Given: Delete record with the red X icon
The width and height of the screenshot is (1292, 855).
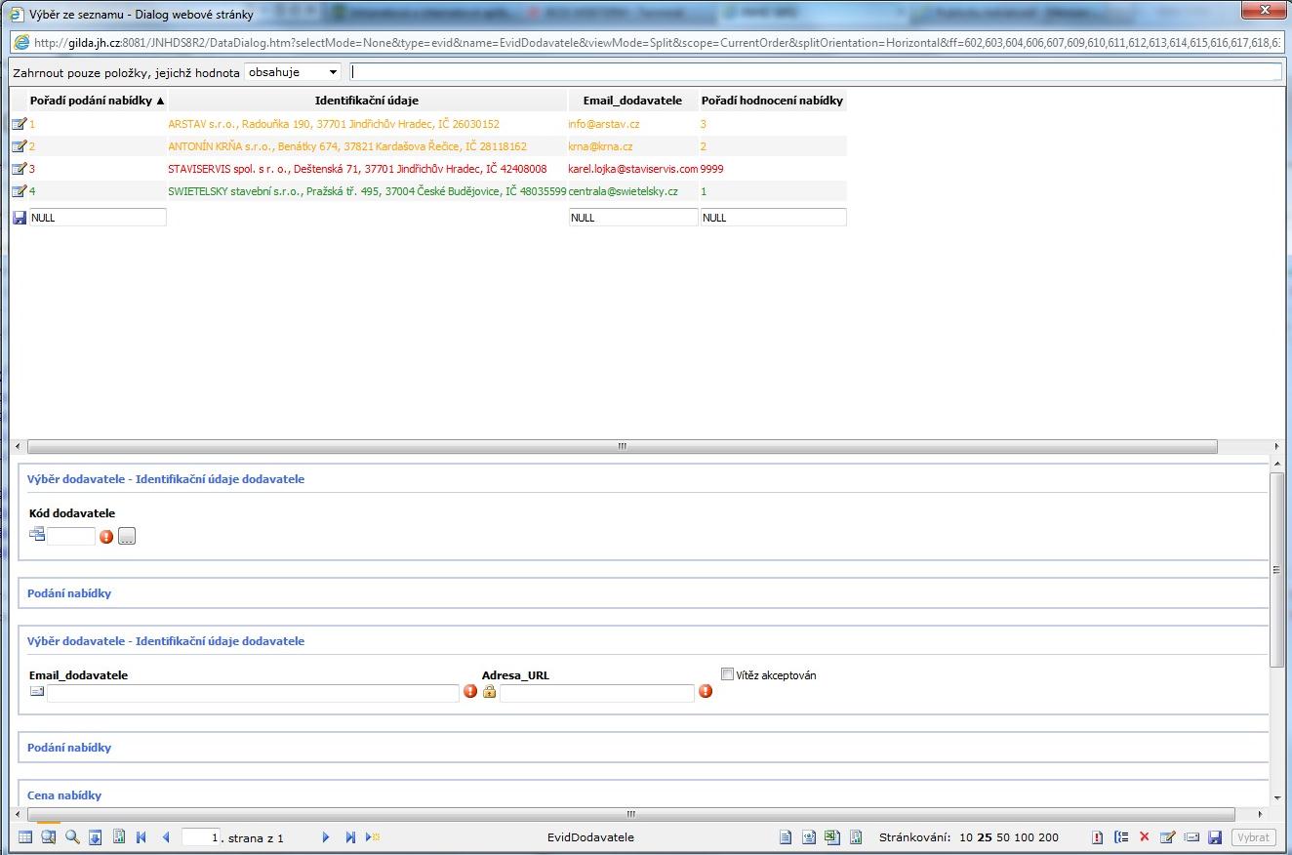Looking at the screenshot, I should [x=1144, y=836].
